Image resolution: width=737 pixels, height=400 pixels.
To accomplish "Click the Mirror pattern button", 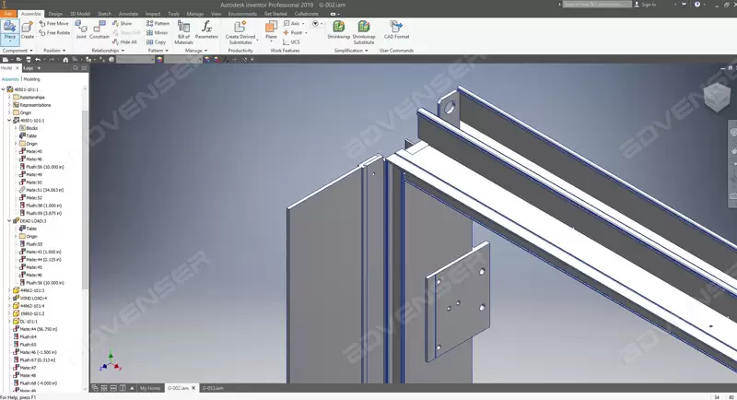I will pos(160,32).
